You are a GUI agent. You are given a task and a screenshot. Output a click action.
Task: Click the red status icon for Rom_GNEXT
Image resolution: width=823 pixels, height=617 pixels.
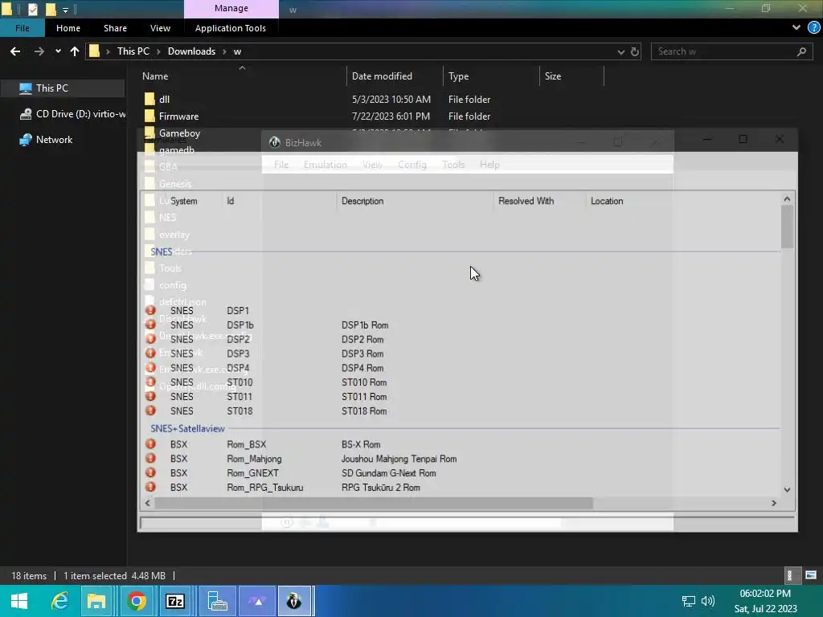click(150, 472)
